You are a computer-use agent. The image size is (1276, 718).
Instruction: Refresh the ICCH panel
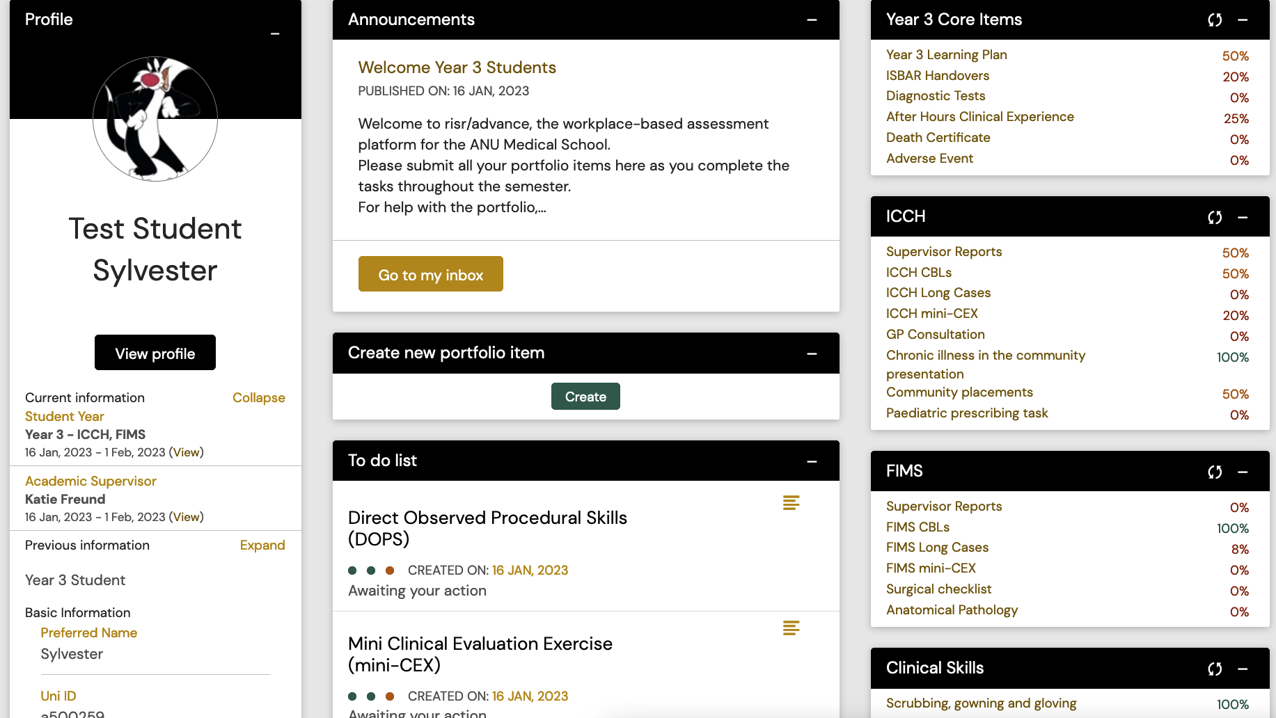(x=1215, y=218)
